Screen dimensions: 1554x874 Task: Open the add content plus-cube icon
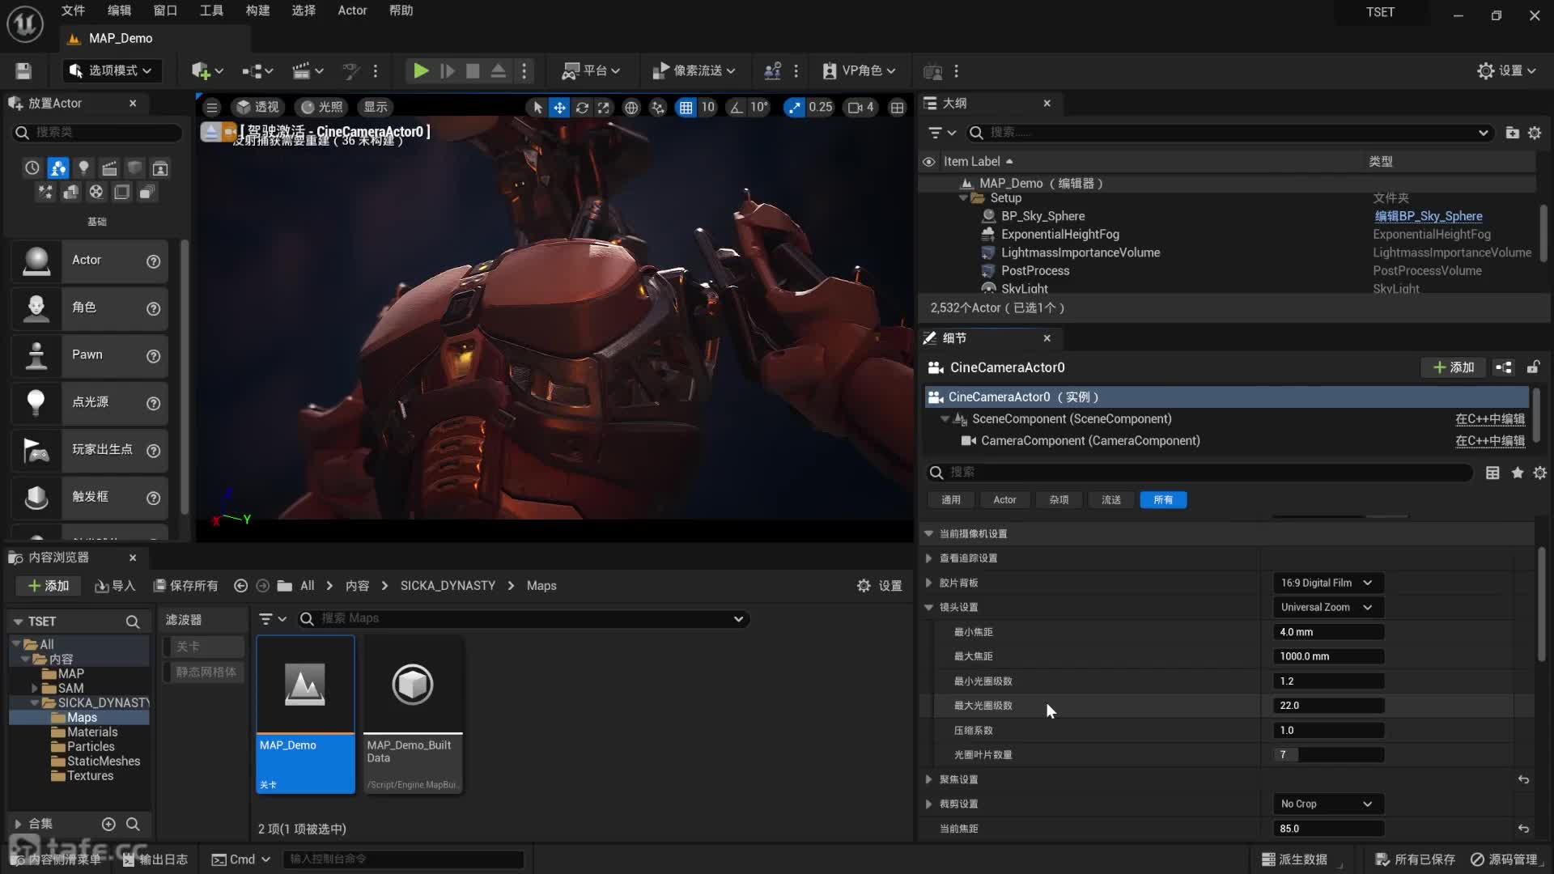pyautogui.click(x=207, y=71)
